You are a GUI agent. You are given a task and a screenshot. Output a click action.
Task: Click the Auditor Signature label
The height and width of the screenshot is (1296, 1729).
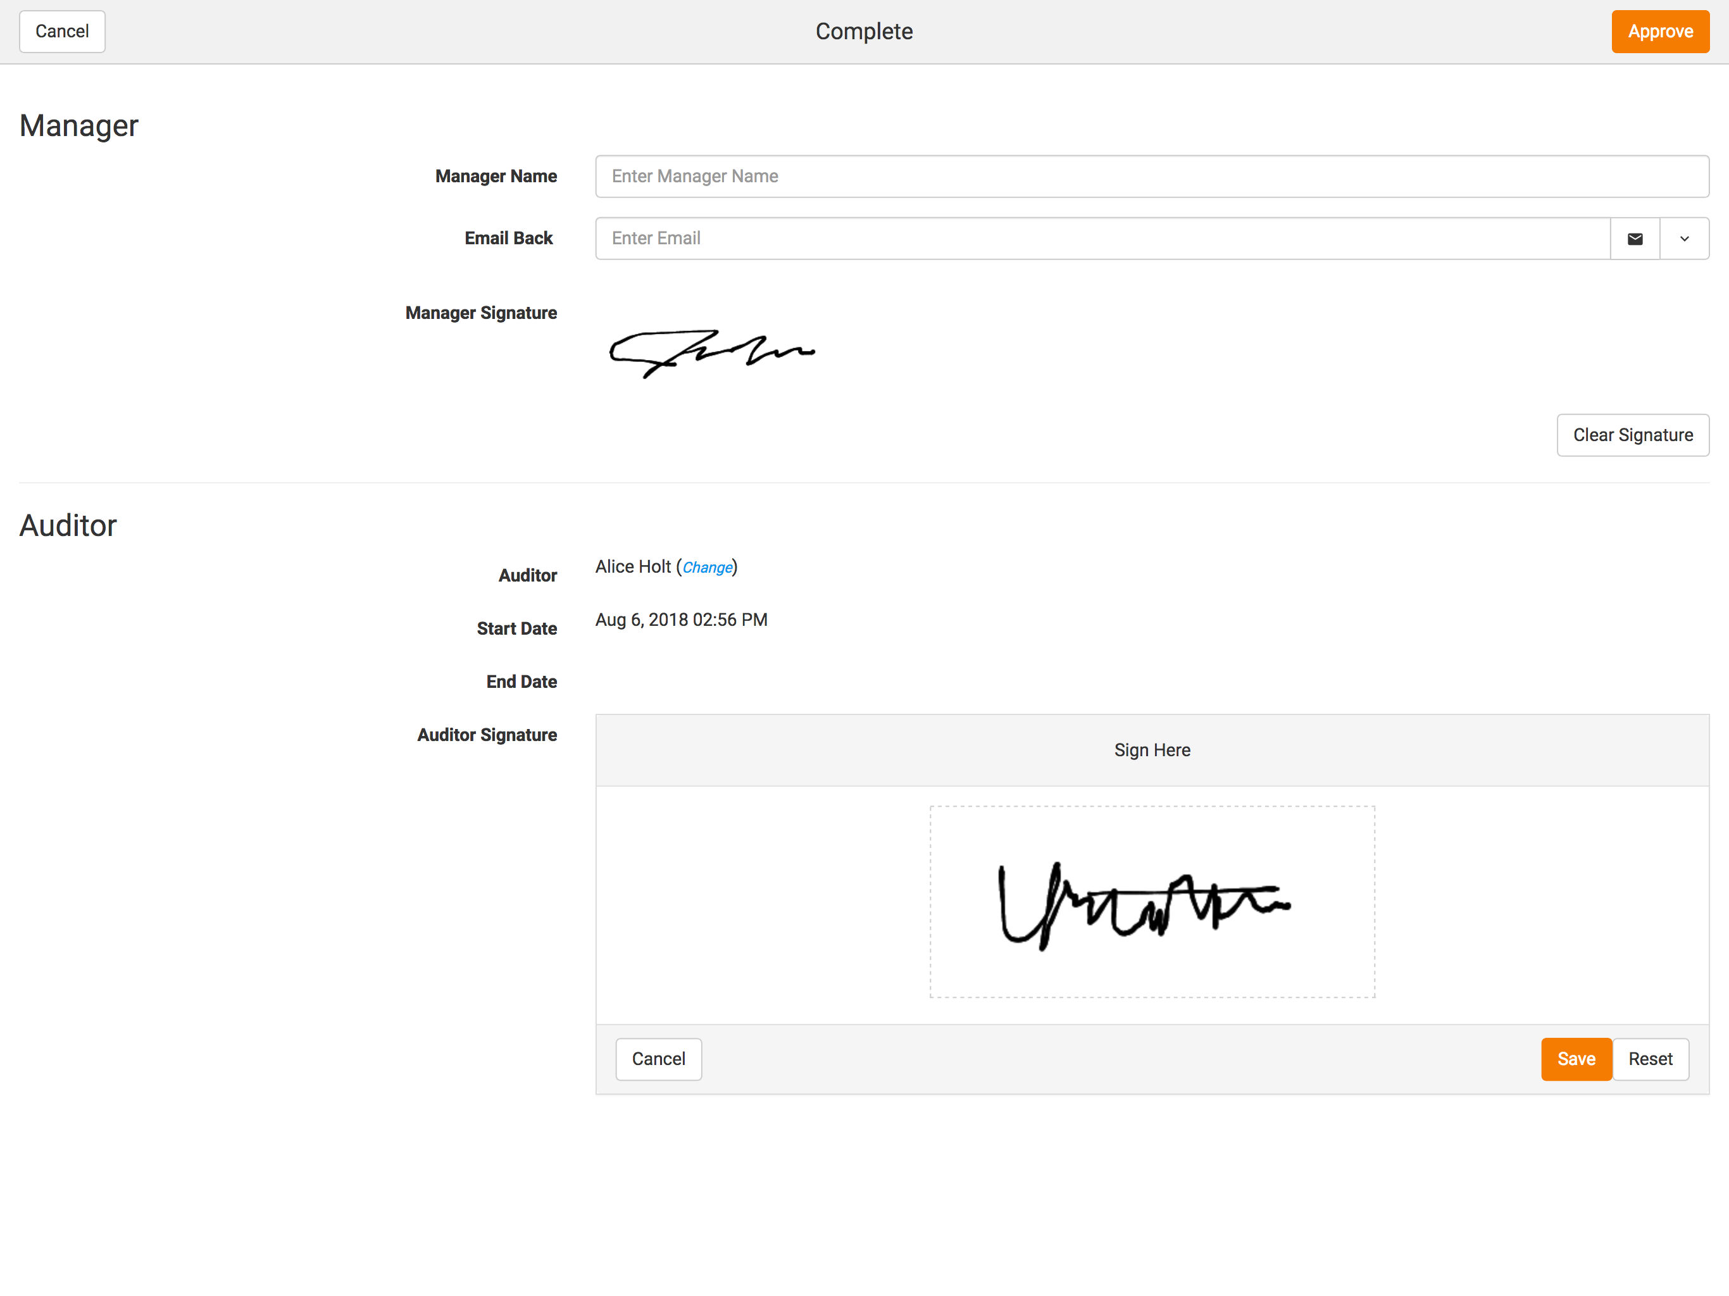point(487,735)
